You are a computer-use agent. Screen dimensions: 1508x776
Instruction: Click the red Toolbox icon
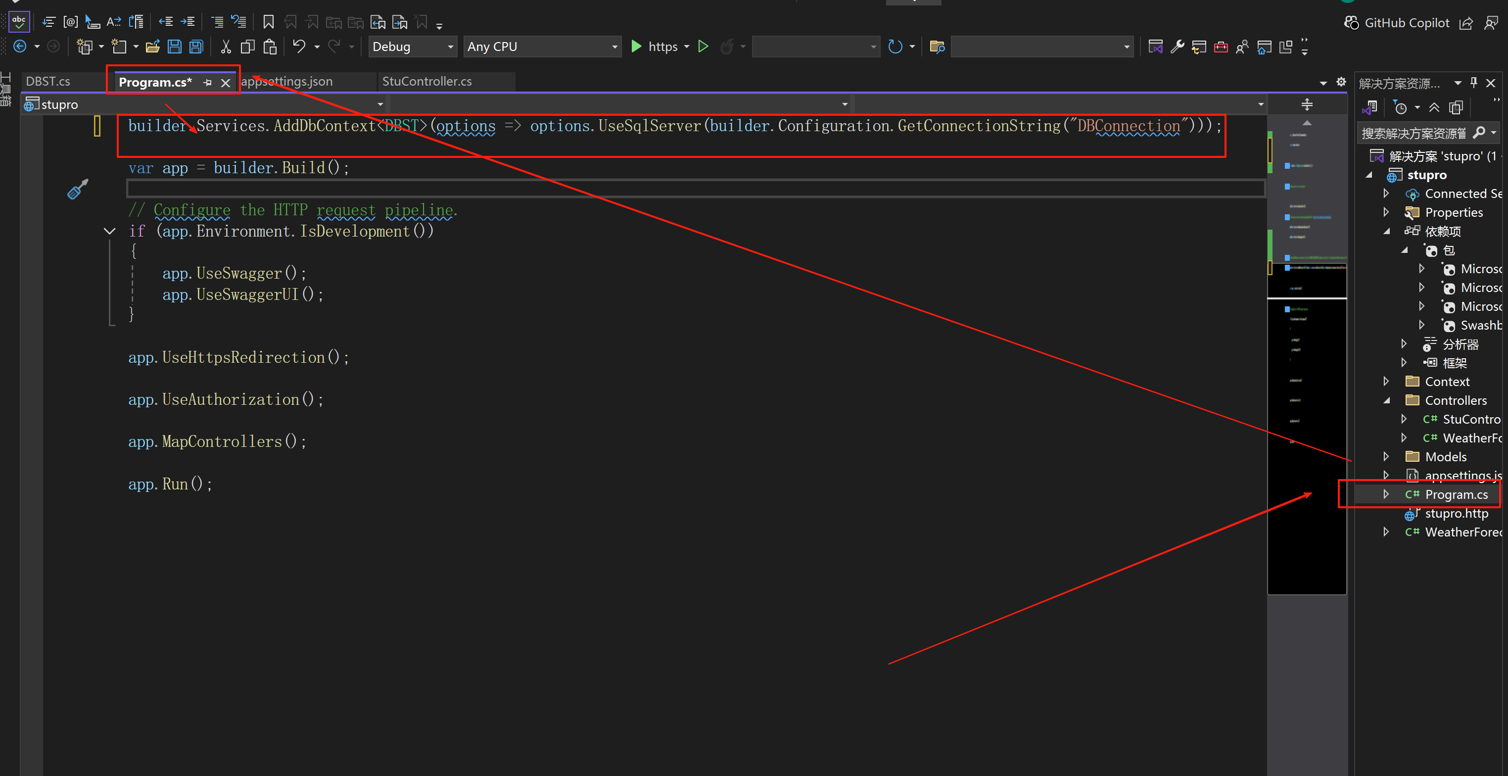point(1221,47)
